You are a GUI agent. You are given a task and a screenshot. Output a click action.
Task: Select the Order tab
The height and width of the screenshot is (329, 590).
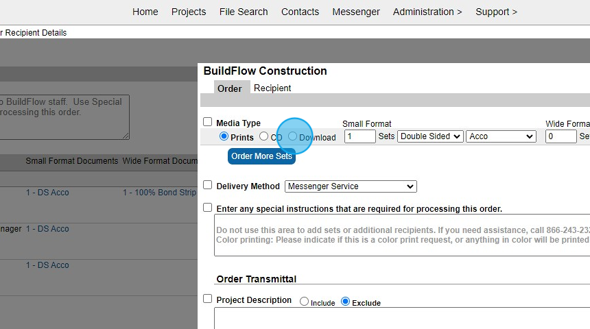(230, 88)
